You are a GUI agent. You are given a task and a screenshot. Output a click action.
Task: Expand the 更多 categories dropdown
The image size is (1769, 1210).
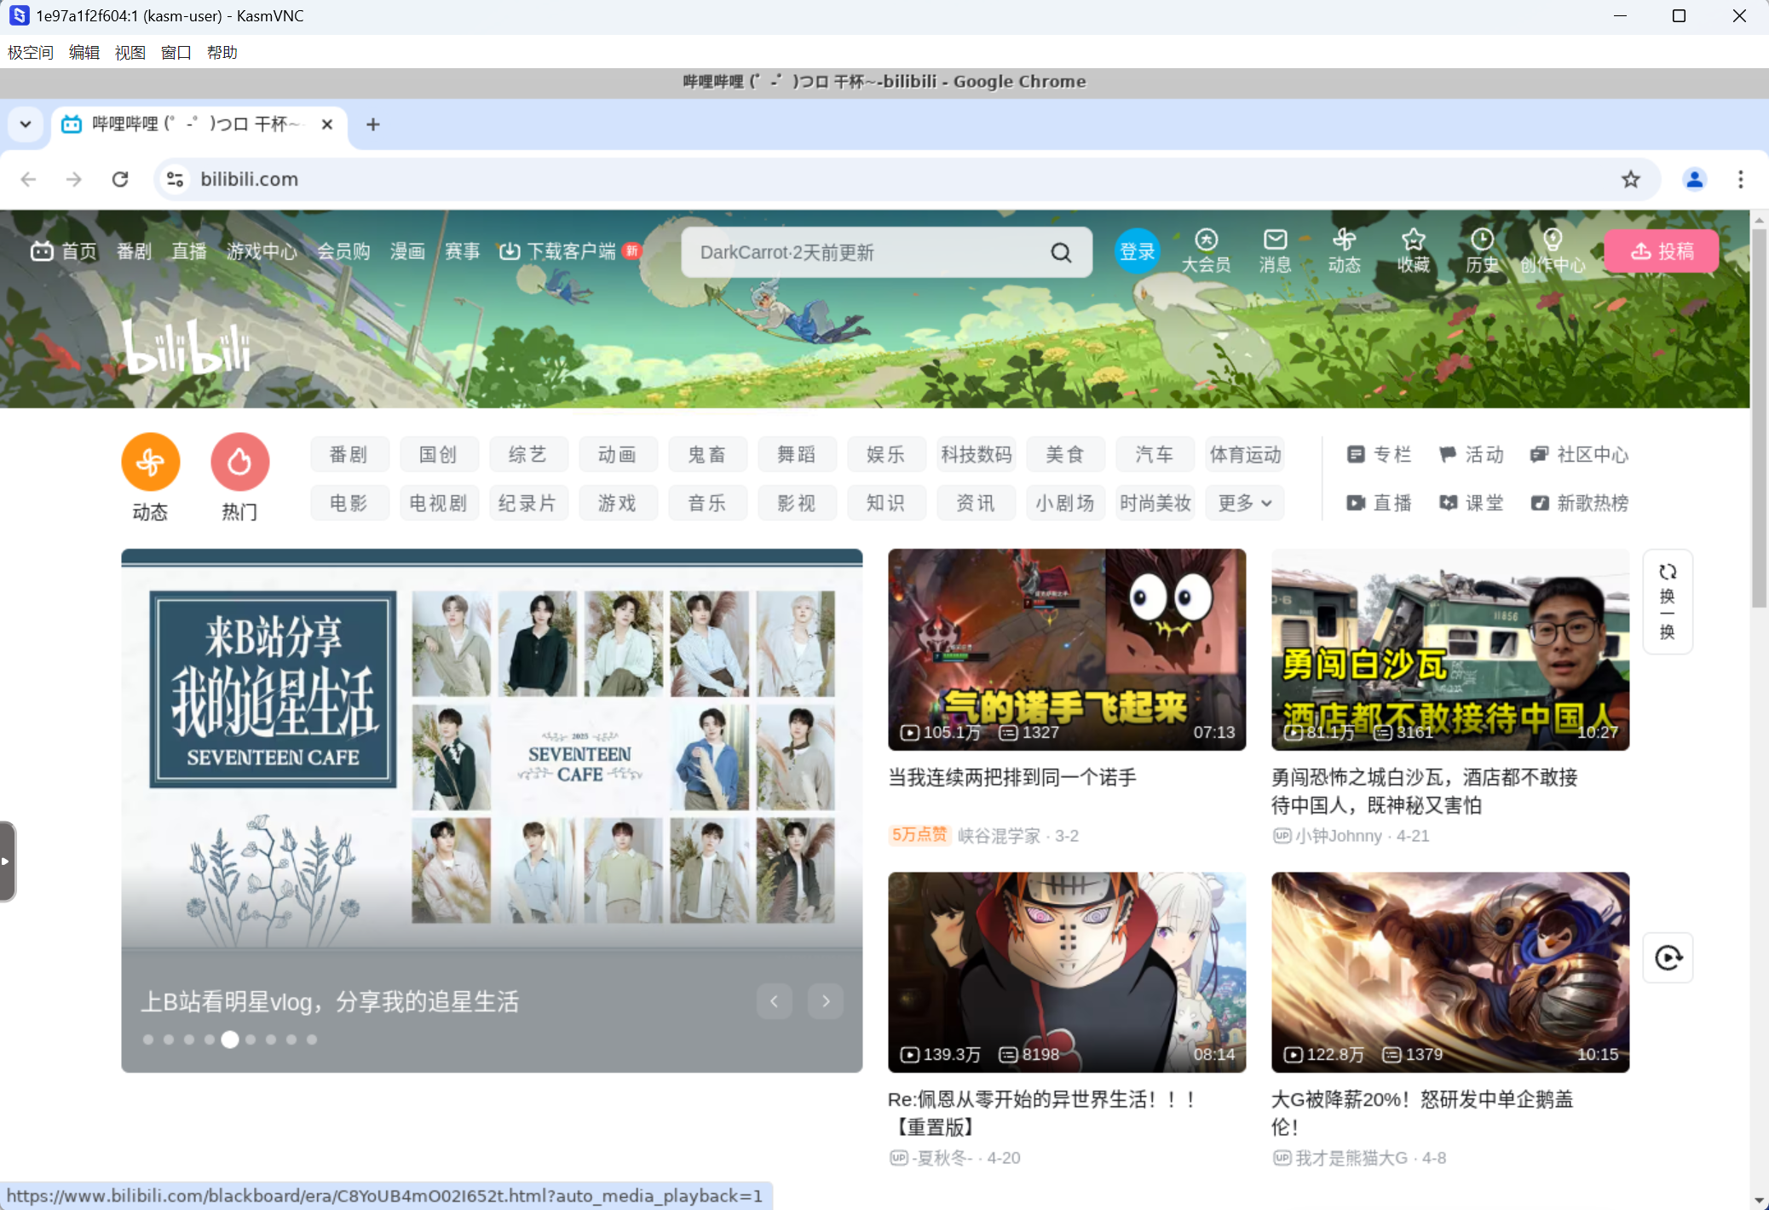coord(1244,504)
